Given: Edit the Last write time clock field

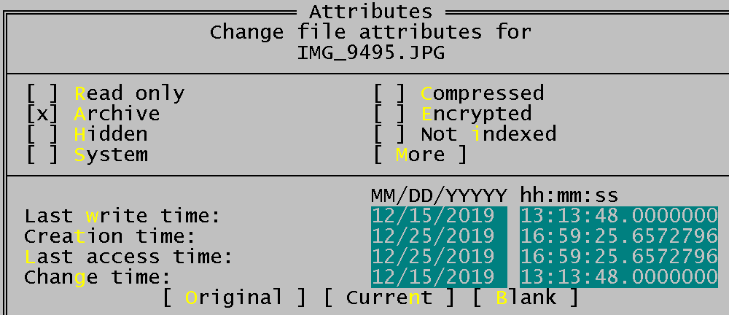Looking at the screenshot, I should tap(619, 217).
